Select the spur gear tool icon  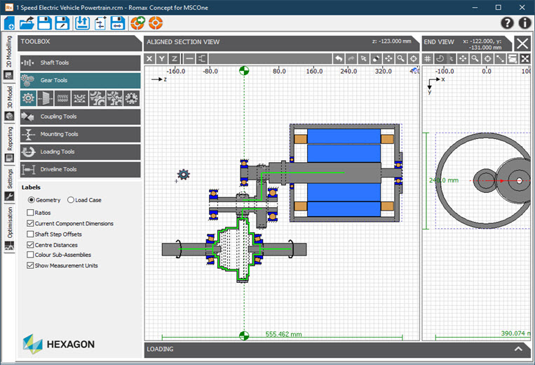coord(29,98)
